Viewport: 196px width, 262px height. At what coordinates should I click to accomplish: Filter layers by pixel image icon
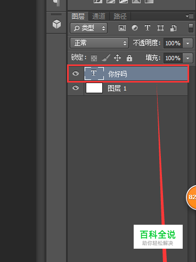(122, 28)
